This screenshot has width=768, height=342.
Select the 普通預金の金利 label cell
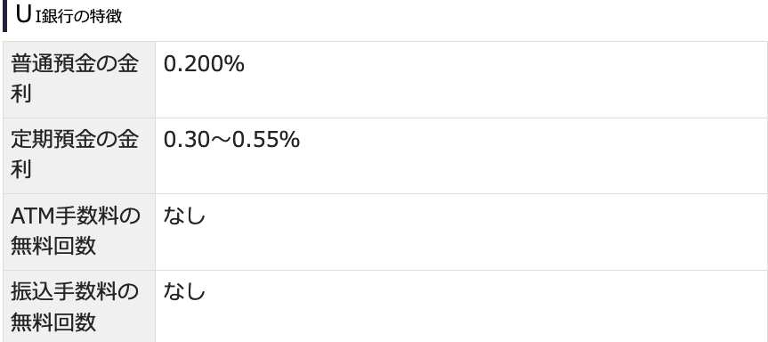(x=79, y=79)
